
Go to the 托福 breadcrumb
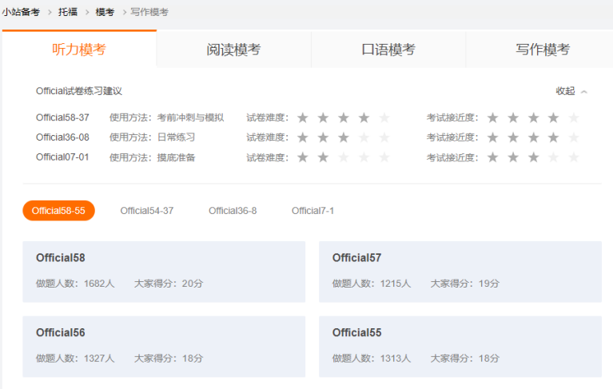(68, 12)
